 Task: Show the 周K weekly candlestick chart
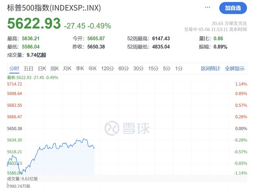54,68
